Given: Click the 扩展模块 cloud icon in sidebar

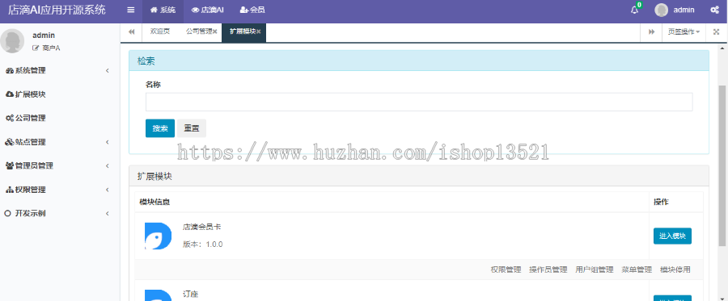Looking at the screenshot, I should click(x=9, y=94).
